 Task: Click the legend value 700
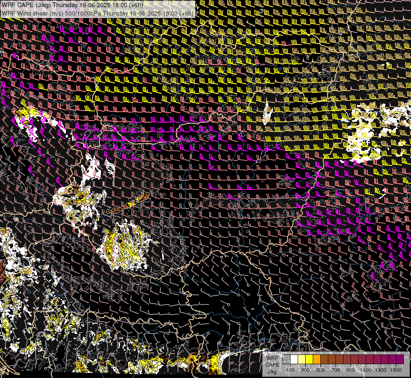(335, 370)
